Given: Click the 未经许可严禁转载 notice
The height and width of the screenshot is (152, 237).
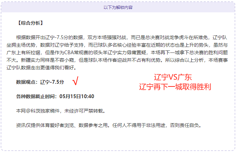Looking at the screenshot, I should click(x=83, y=111).
